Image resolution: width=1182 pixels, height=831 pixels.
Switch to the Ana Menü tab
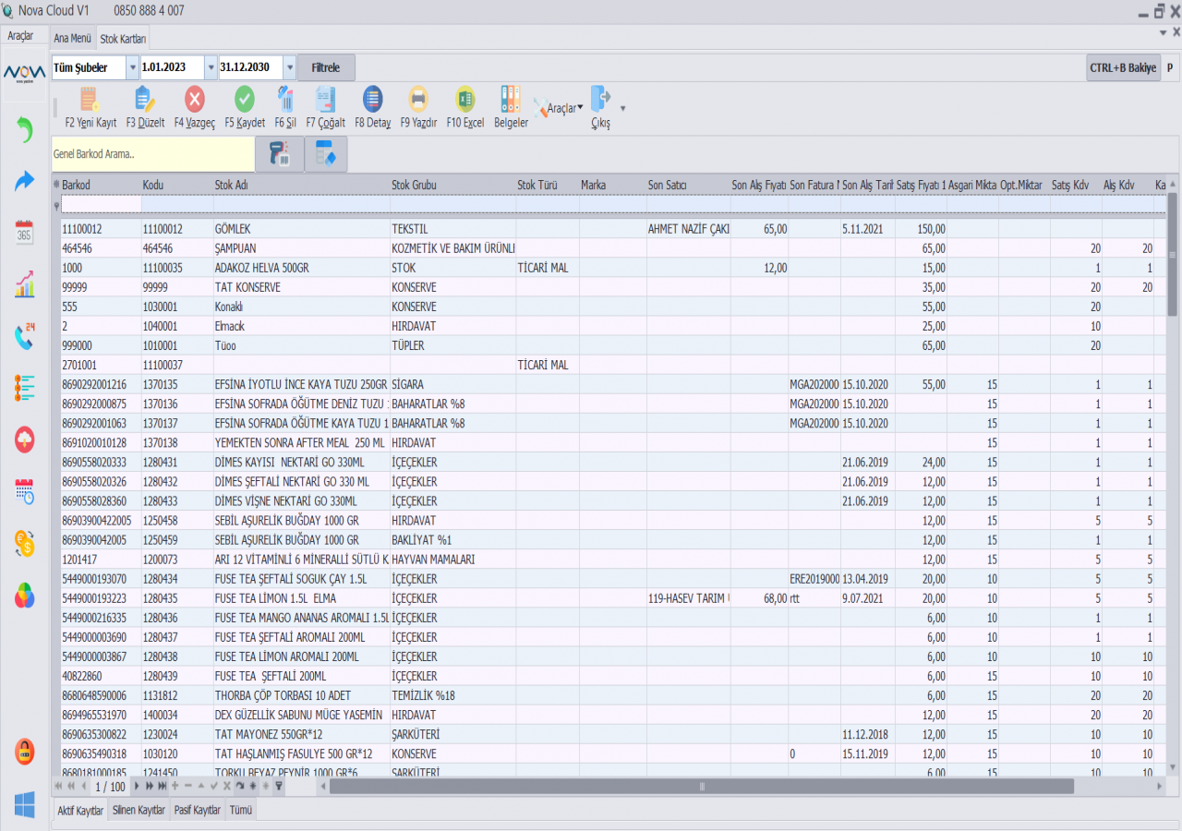(73, 38)
